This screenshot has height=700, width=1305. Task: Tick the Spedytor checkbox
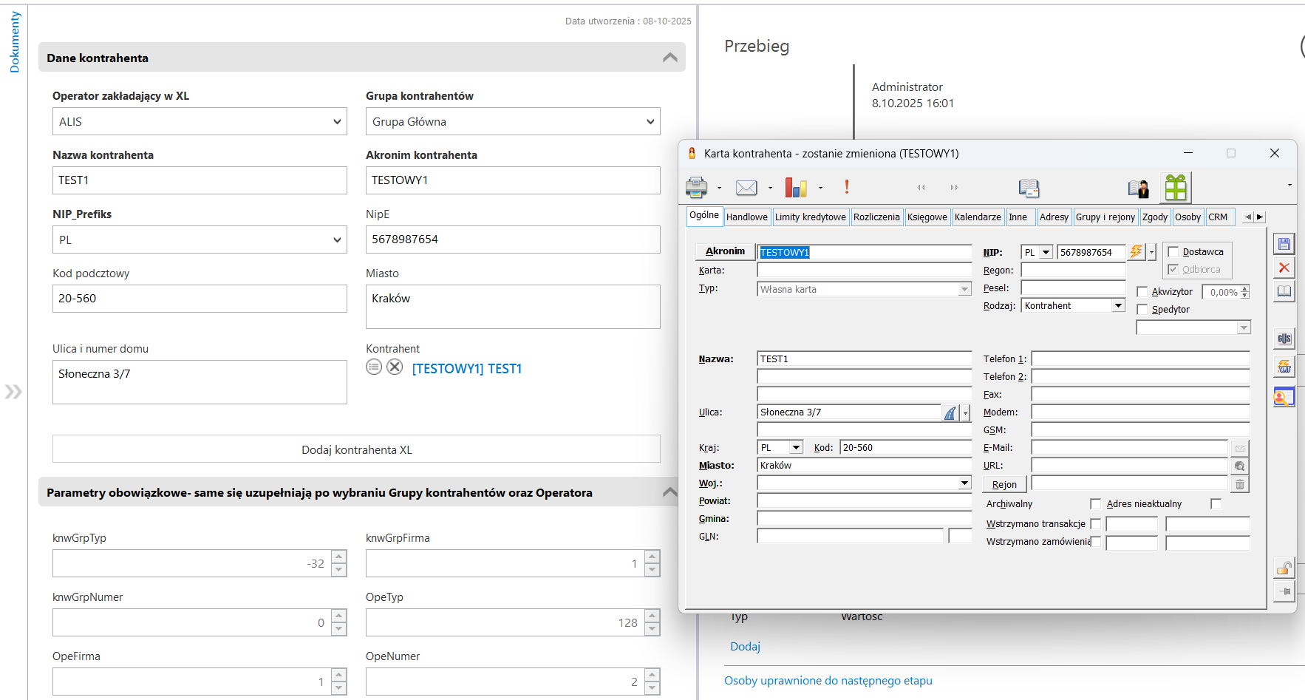1142,310
